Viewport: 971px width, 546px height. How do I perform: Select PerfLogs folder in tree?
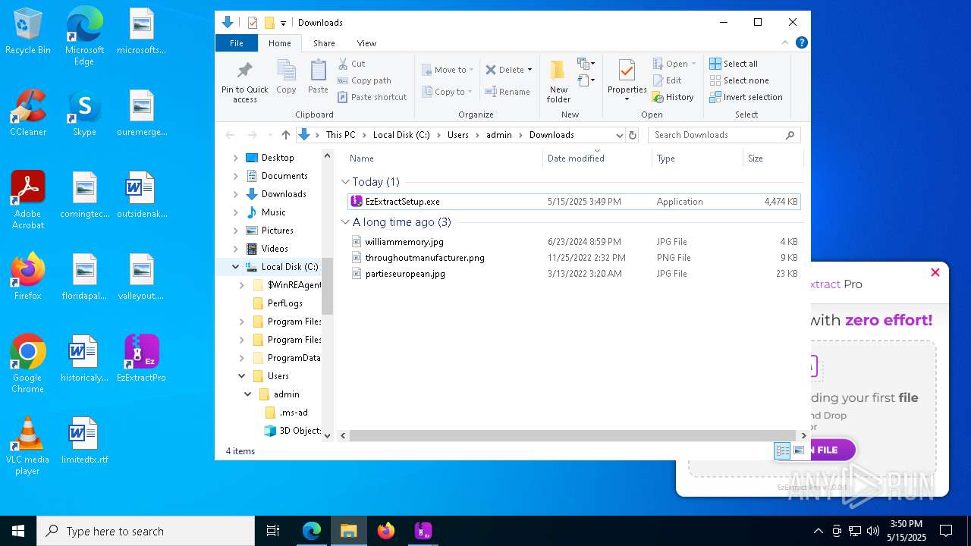coord(284,303)
